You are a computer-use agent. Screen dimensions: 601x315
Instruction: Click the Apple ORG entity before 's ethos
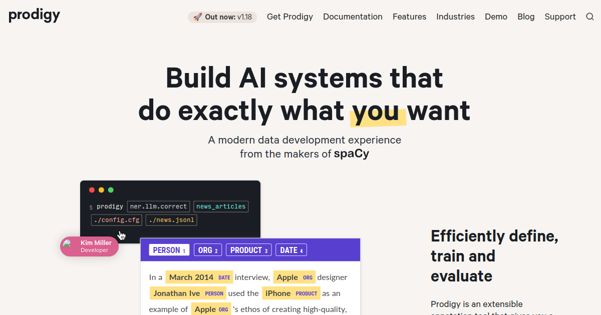[211, 309]
